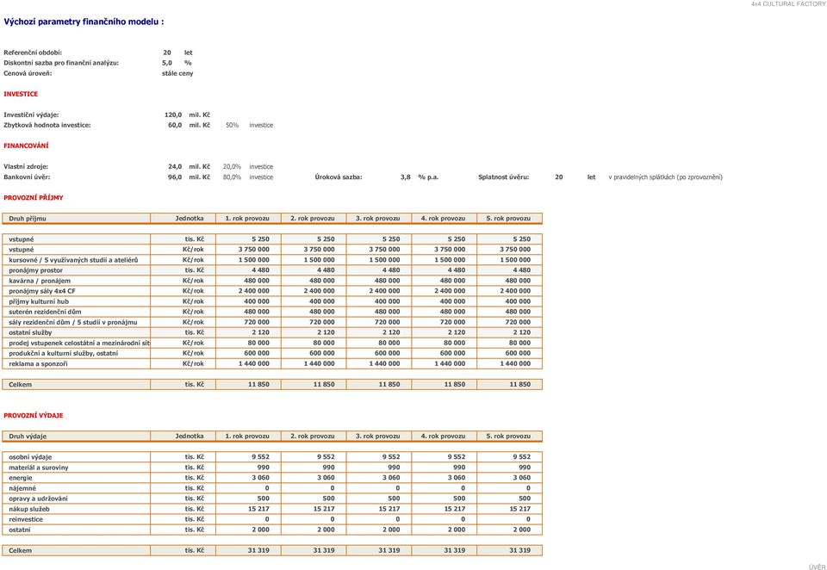This screenshot has width=827, height=570.
Task: Click the interest rate value "3,8"
Action: coord(405,177)
